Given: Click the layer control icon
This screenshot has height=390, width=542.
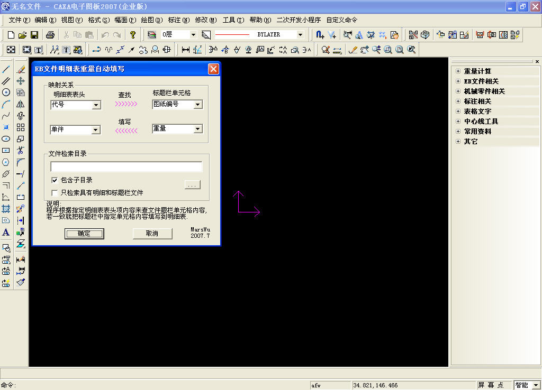Looking at the screenshot, I should tap(152, 34).
